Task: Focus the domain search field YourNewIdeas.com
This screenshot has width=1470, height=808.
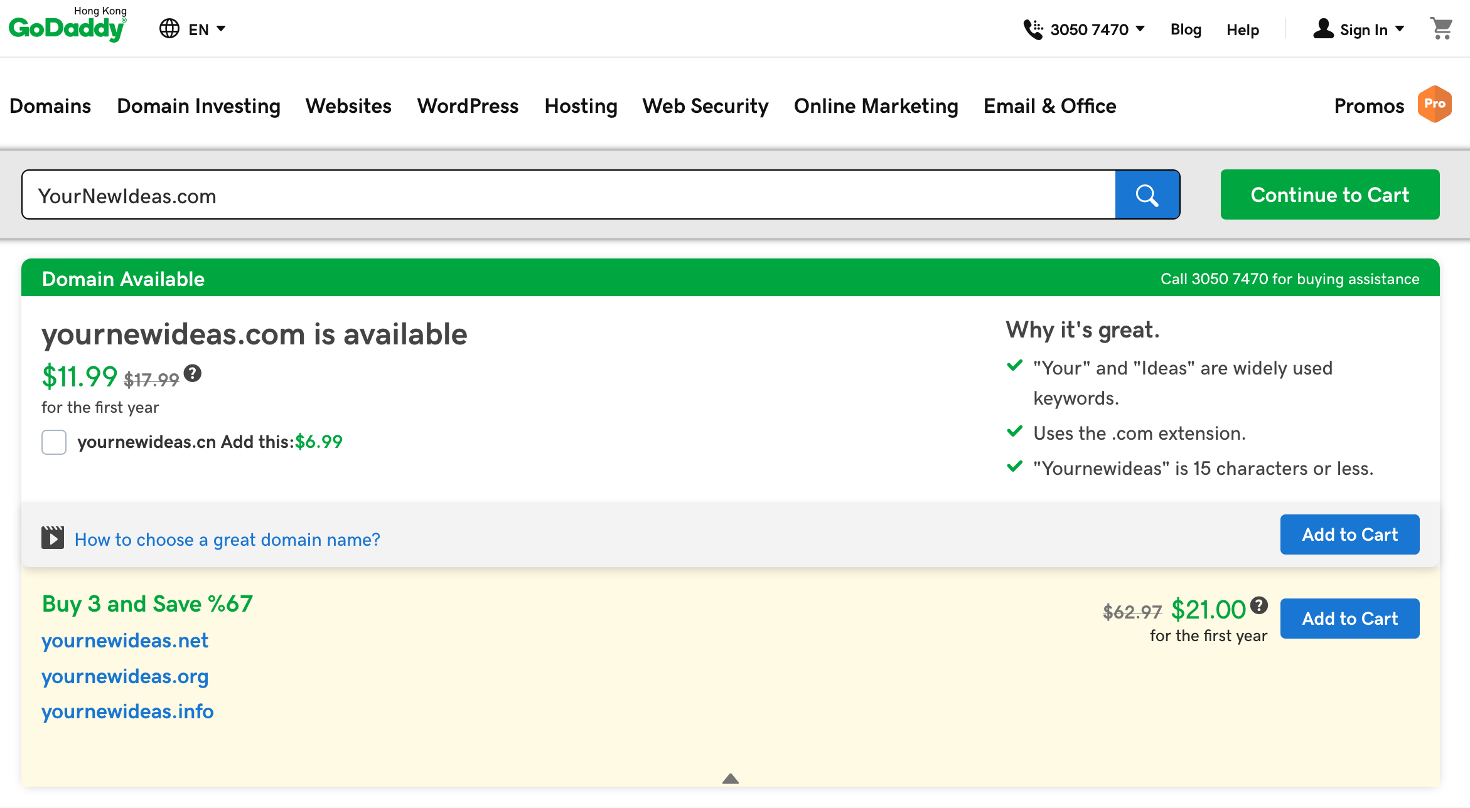Action: point(569,194)
